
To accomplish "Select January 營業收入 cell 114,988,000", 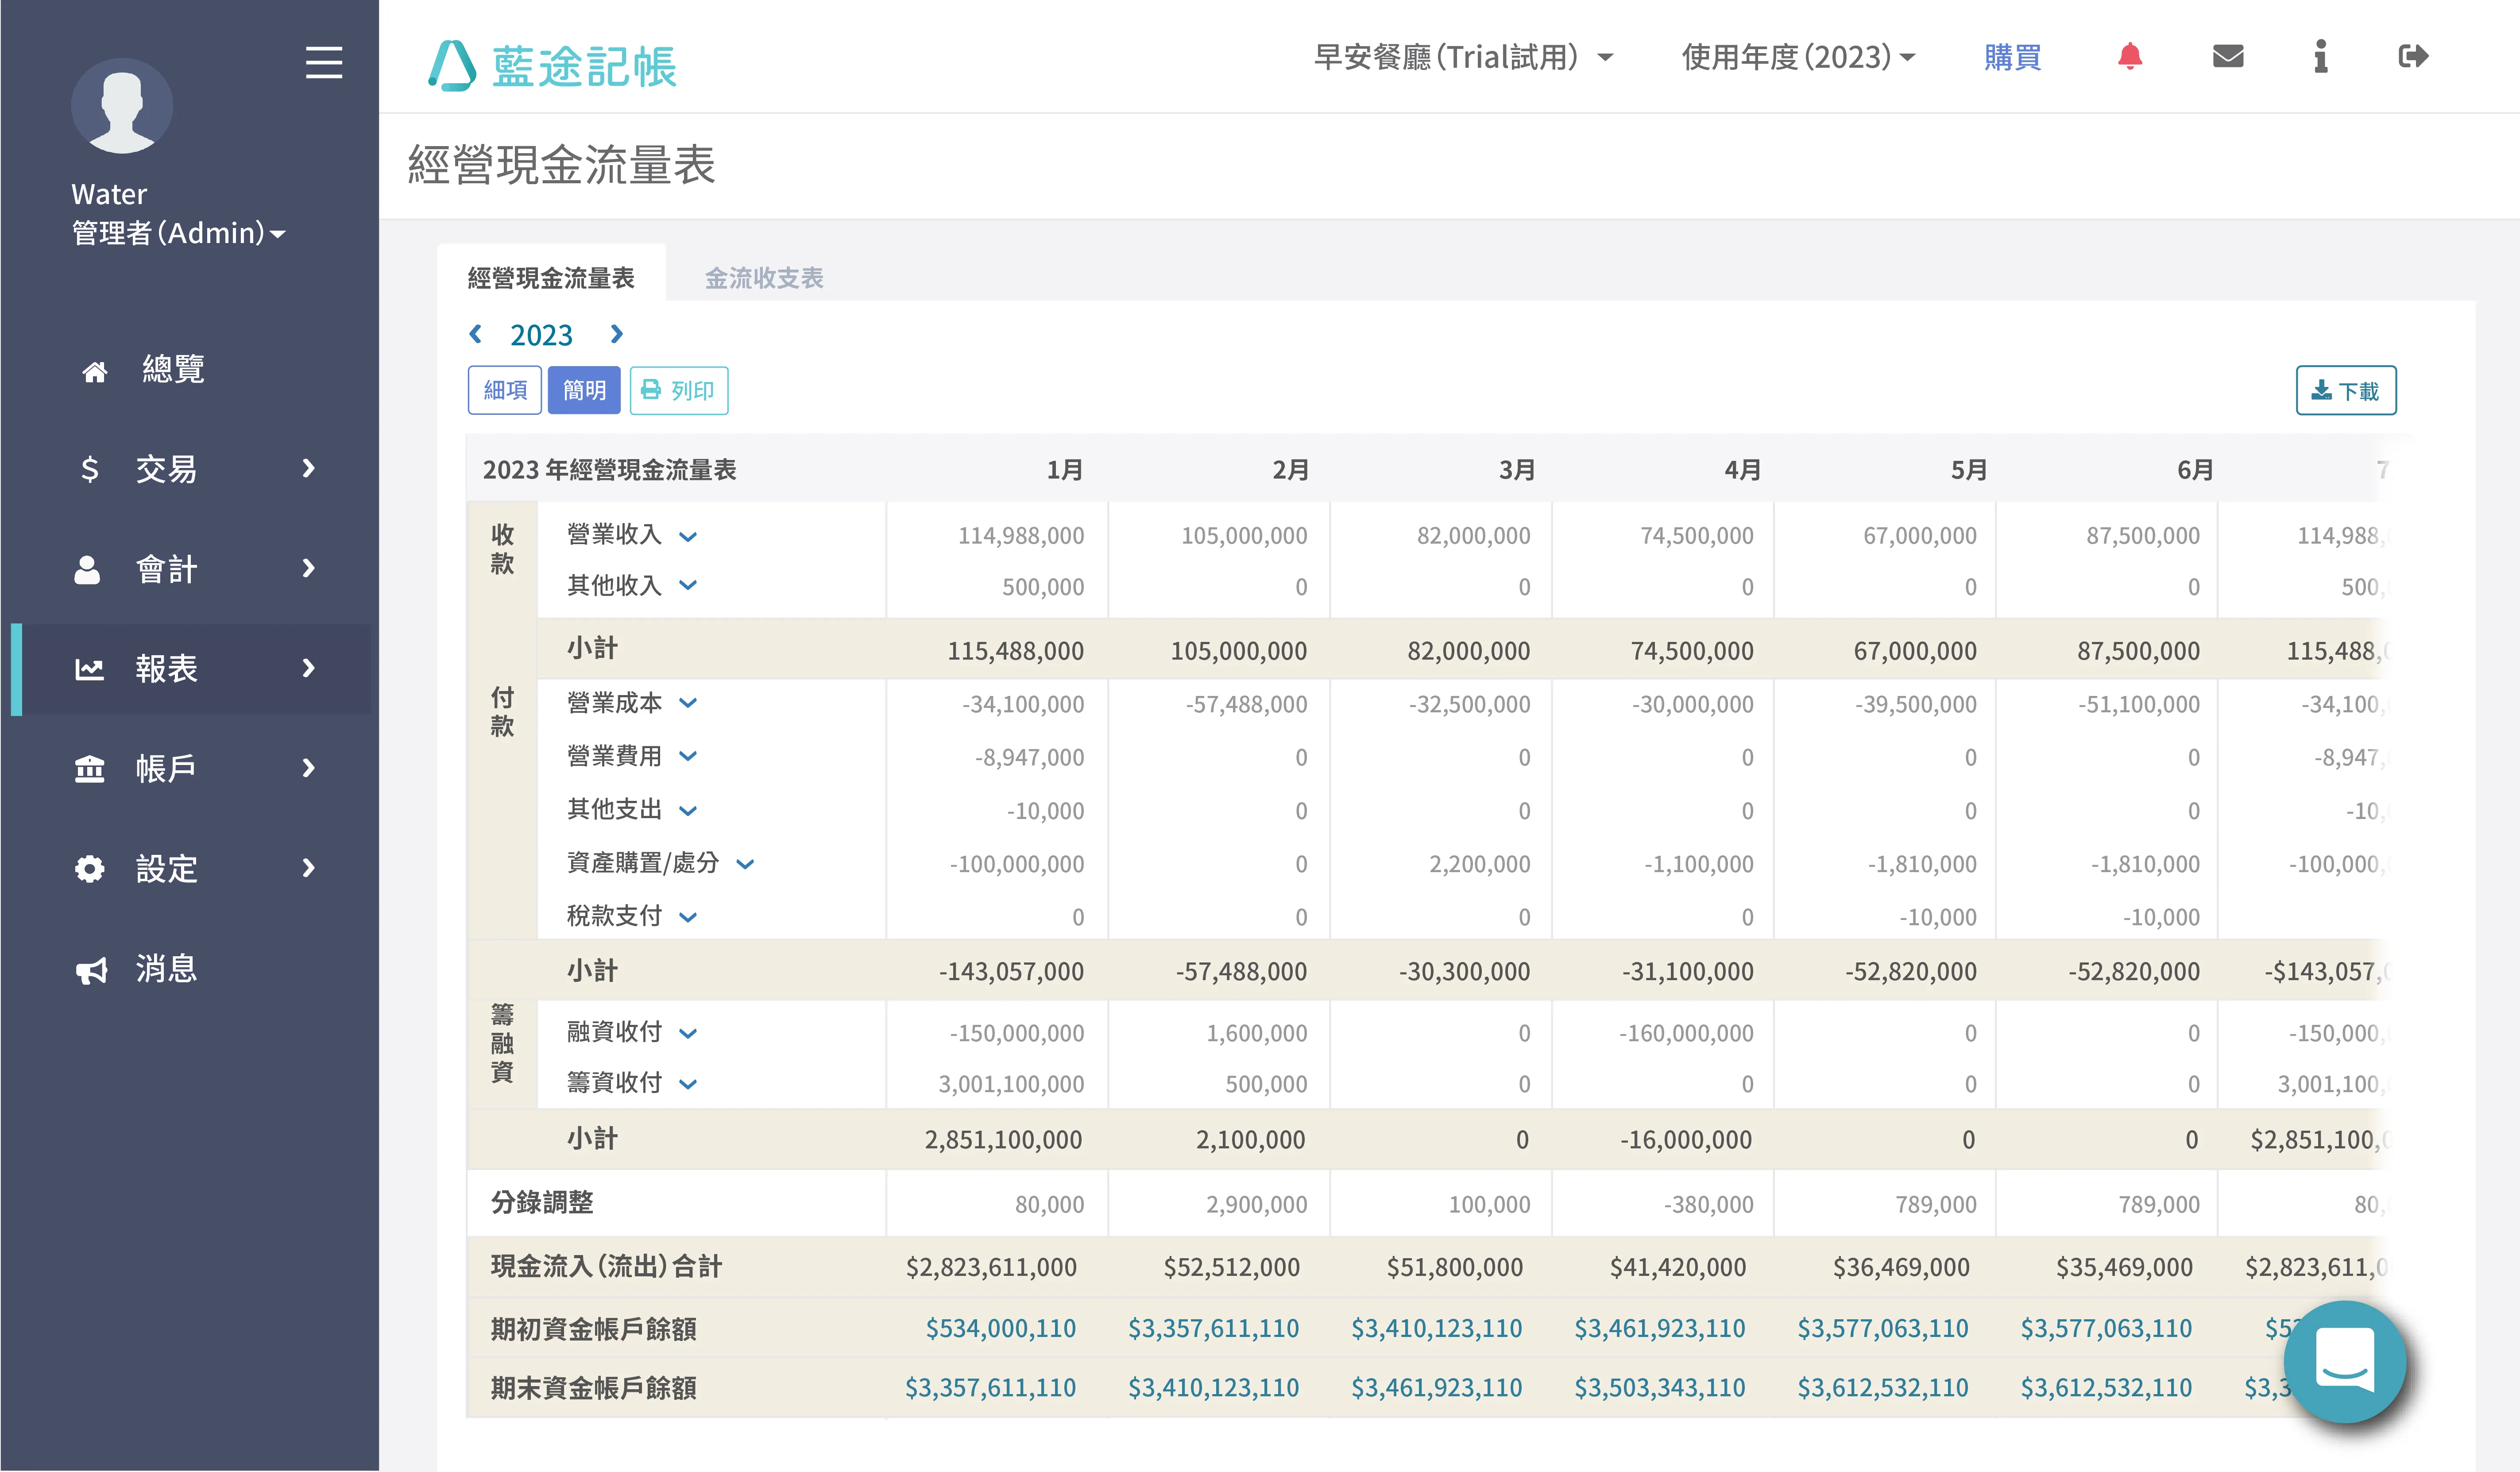I will point(1021,536).
